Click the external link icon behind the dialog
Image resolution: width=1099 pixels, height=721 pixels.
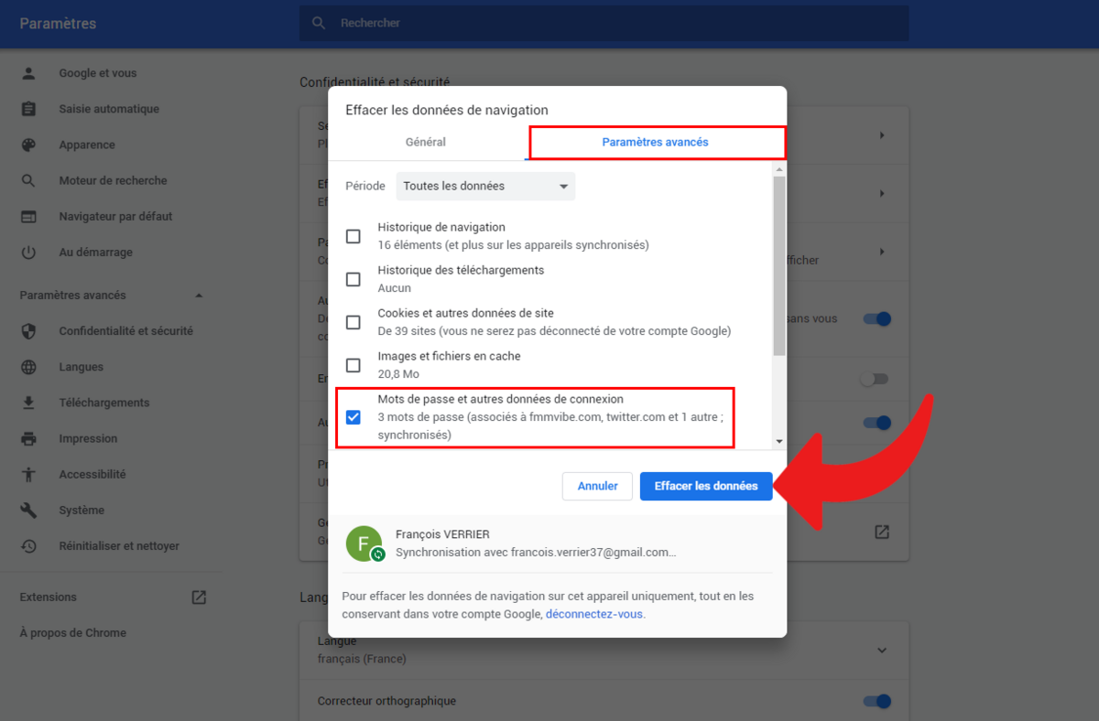tap(882, 532)
